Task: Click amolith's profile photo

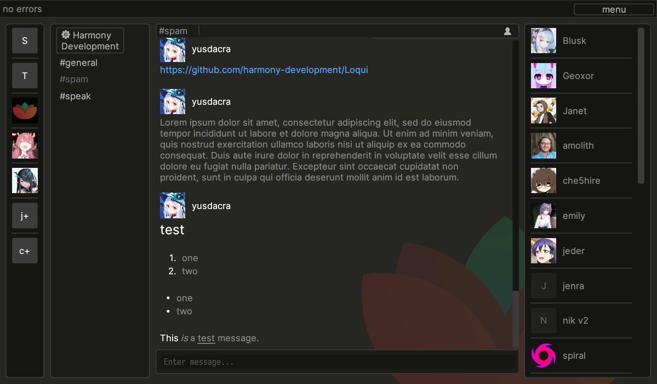Action: click(544, 145)
